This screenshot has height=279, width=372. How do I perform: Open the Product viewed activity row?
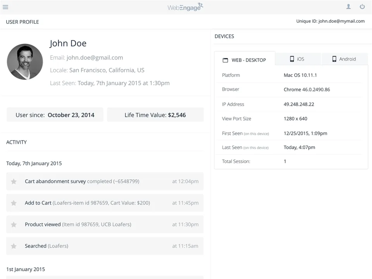point(105,224)
